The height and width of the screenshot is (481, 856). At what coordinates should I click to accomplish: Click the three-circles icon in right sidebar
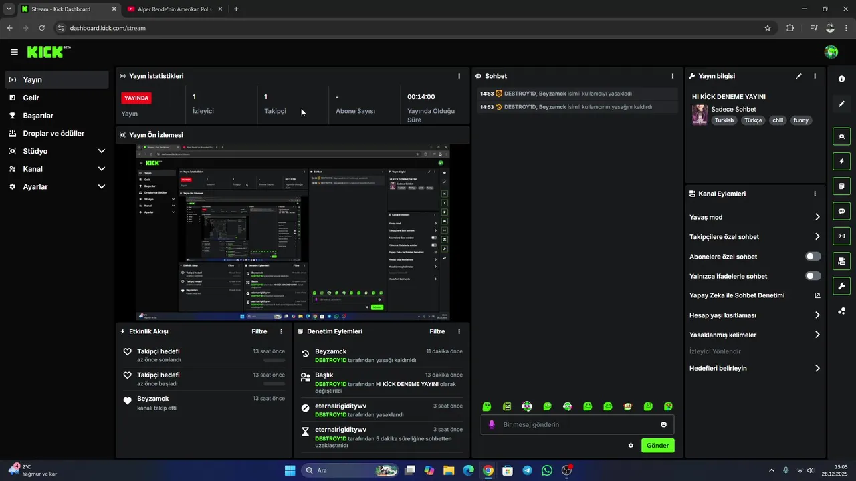[x=841, y=311]
